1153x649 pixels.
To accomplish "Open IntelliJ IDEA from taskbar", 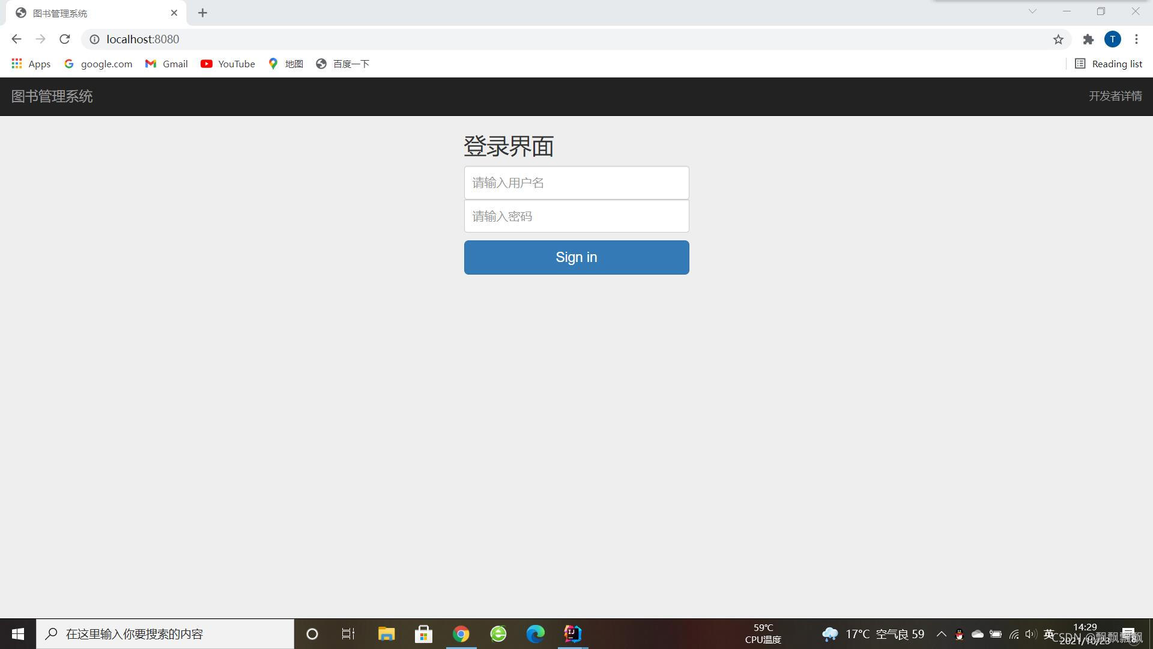I will 572,634.
